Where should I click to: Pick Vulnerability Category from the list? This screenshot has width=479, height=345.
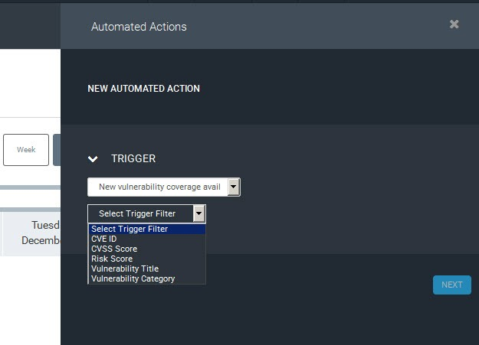(133, 278)
